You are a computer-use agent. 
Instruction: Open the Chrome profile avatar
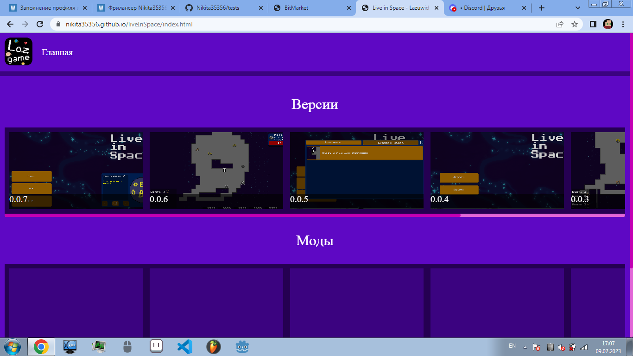pos(608,24)
